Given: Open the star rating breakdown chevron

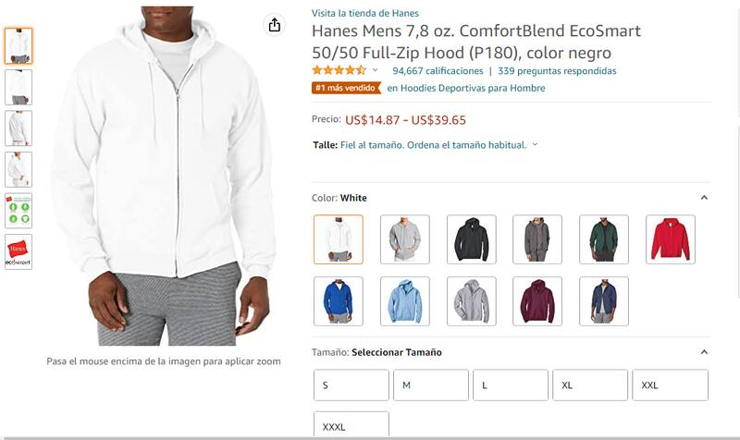Looking at the screenshot, I should (x=376, y=70).
